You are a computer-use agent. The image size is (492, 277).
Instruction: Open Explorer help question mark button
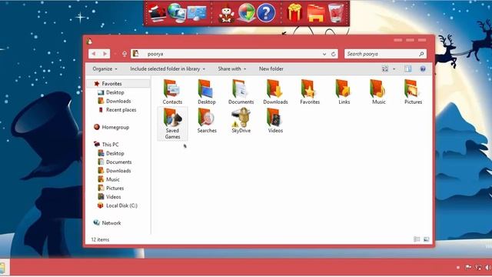(x=423, y=68)
